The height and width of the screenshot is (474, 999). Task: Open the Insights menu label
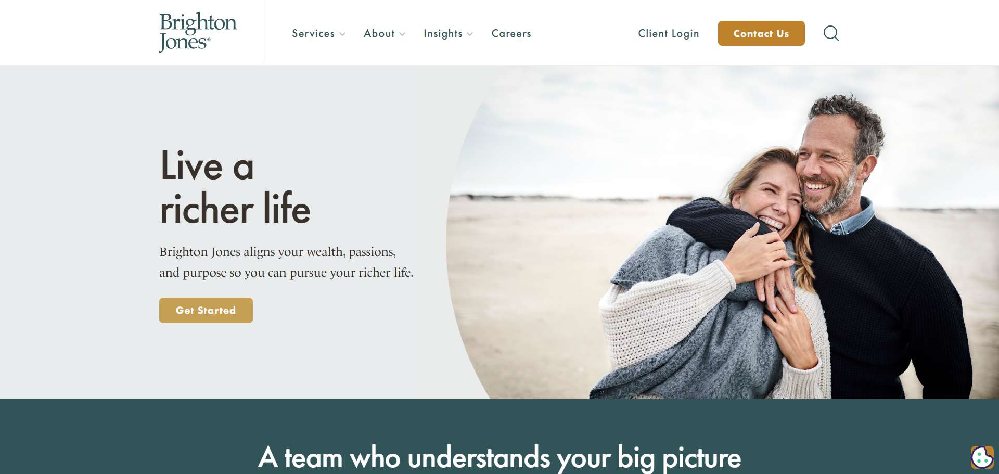pyautogui.click(x=443, y=33)
